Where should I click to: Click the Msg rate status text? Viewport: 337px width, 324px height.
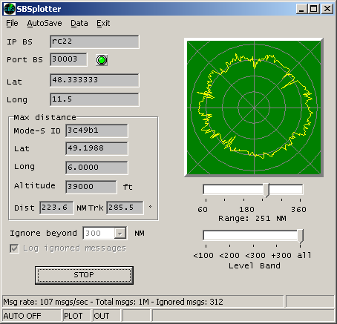pyautogui.click(x=113, y=302)
